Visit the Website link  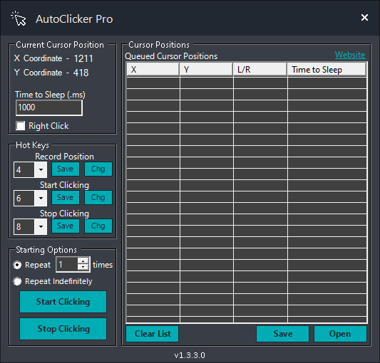click(350, 55)
